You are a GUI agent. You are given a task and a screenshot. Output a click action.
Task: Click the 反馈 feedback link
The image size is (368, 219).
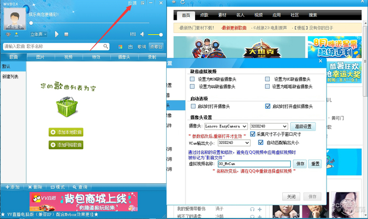click(132, 3)
